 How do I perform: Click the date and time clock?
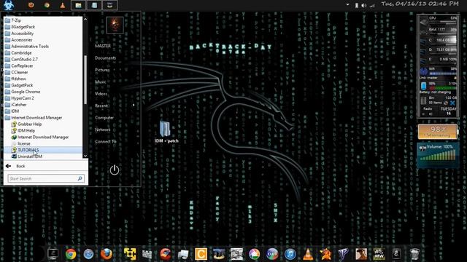coord(420,4)
